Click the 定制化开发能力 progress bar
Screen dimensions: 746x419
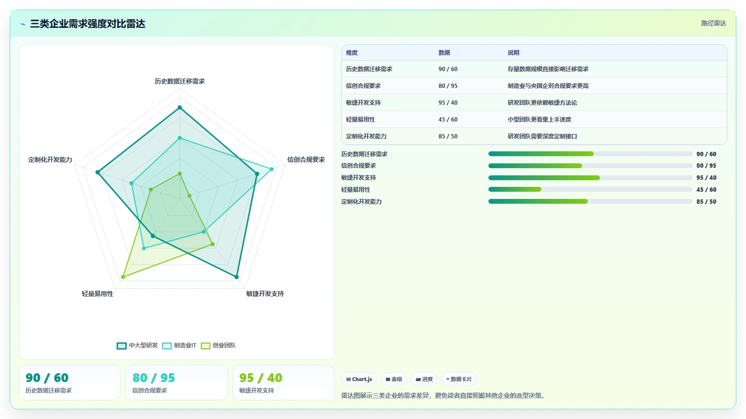pos(590,201)
